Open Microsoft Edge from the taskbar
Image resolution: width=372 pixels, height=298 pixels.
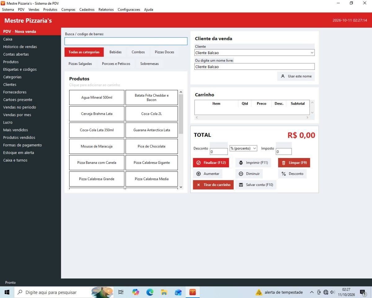click(150, 292)
